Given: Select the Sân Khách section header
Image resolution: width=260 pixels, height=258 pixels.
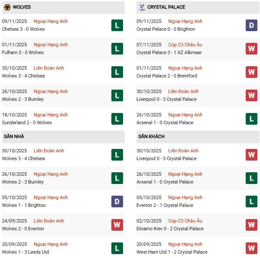Looking at the screenshot, I should point(151,137).
